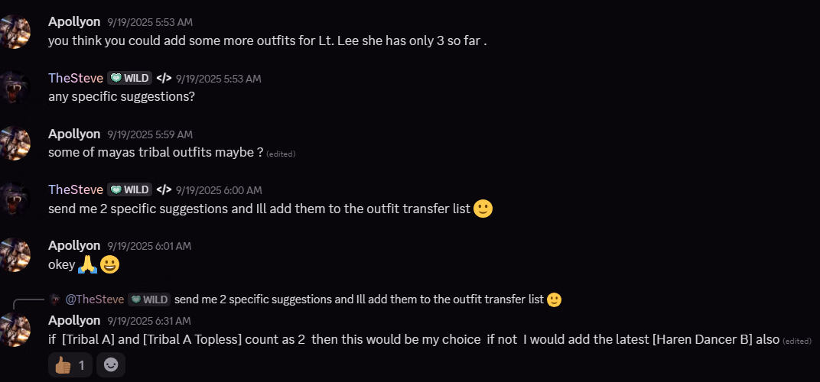
Task: Click the small avatar in the reply preview
Action: click(55, 299)
